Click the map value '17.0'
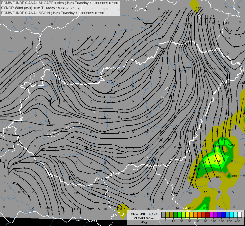The image size is (245, 226). pos(205,192)
